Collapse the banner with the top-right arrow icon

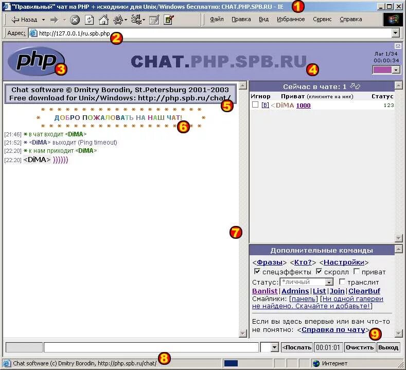(x=398, y=46)
